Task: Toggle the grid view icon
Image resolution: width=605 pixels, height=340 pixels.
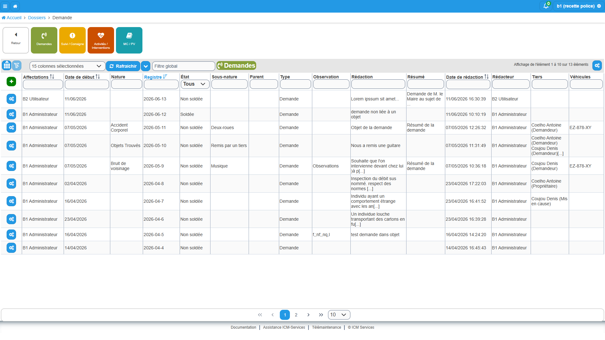Action: (x=7, y=65)
